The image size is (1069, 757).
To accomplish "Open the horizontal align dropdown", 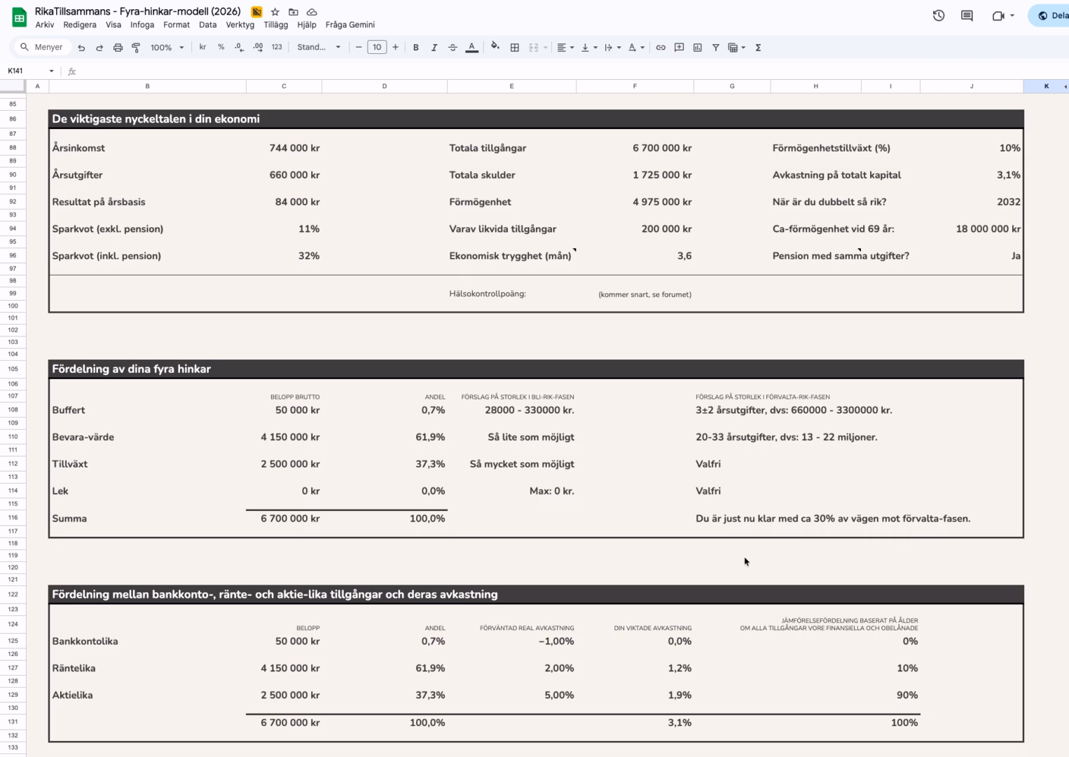I will [565, 48].
